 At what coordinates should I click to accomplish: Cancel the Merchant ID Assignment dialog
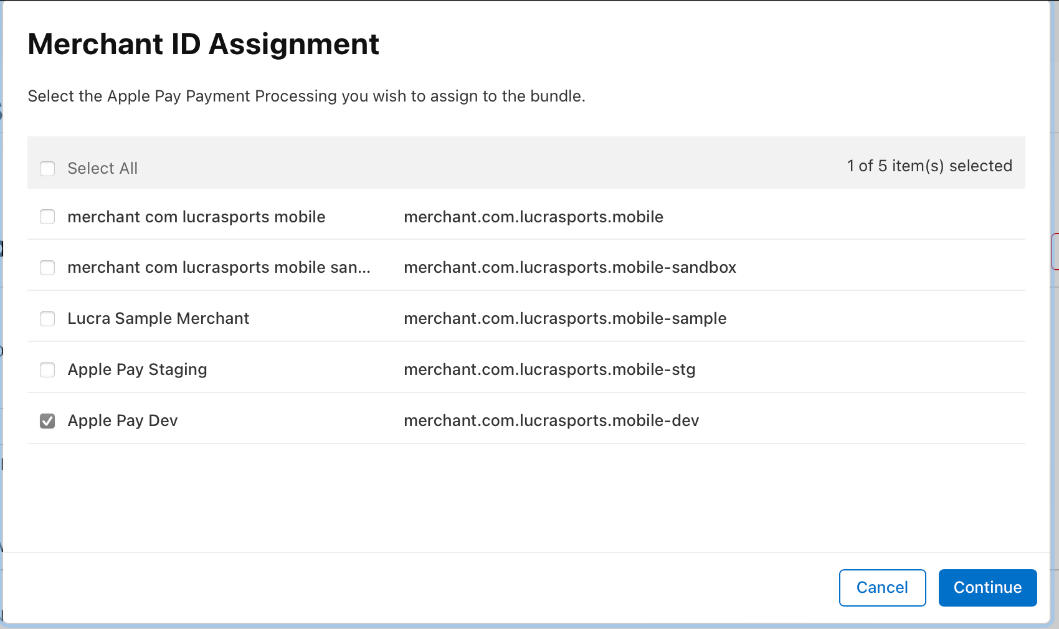click(x=882, y=587)
